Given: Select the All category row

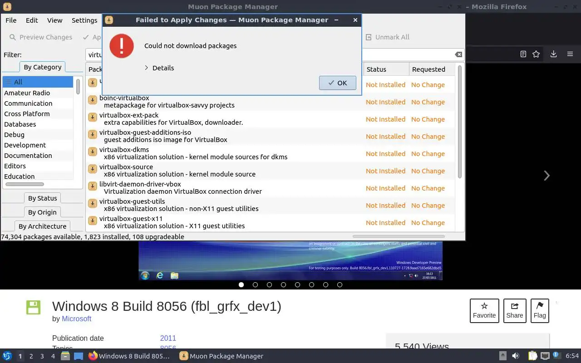Looking at the screenshot, I should (38, 82).
